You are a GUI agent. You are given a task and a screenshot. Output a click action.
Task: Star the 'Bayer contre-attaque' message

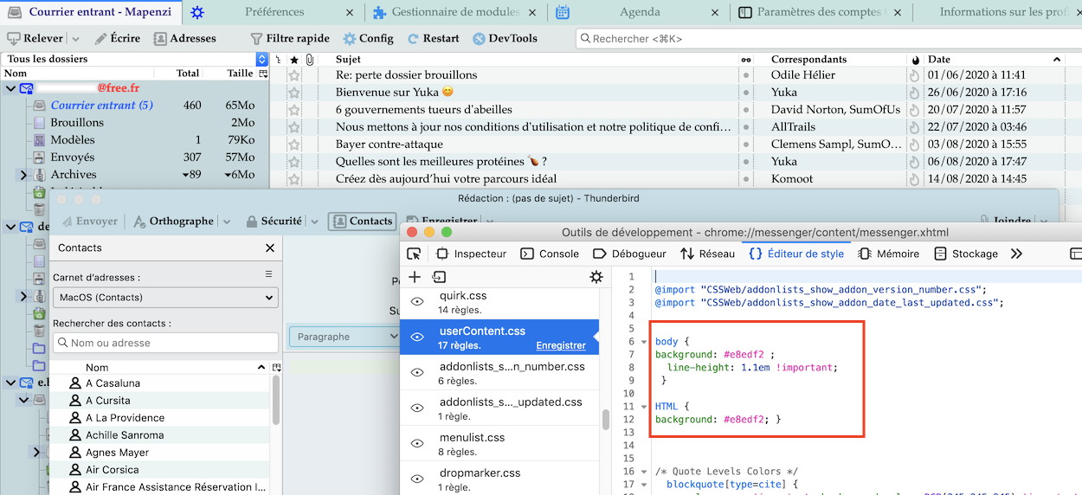[294, 145]
